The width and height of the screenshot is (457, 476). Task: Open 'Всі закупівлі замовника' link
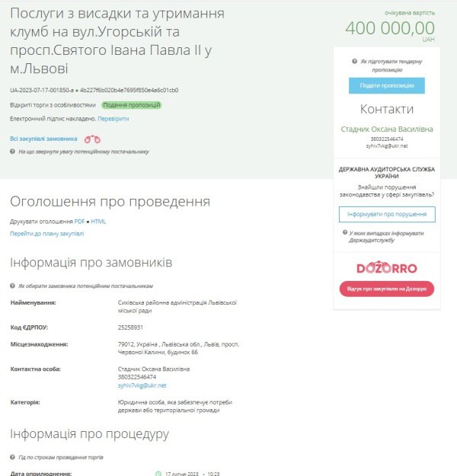click(43, 139)
